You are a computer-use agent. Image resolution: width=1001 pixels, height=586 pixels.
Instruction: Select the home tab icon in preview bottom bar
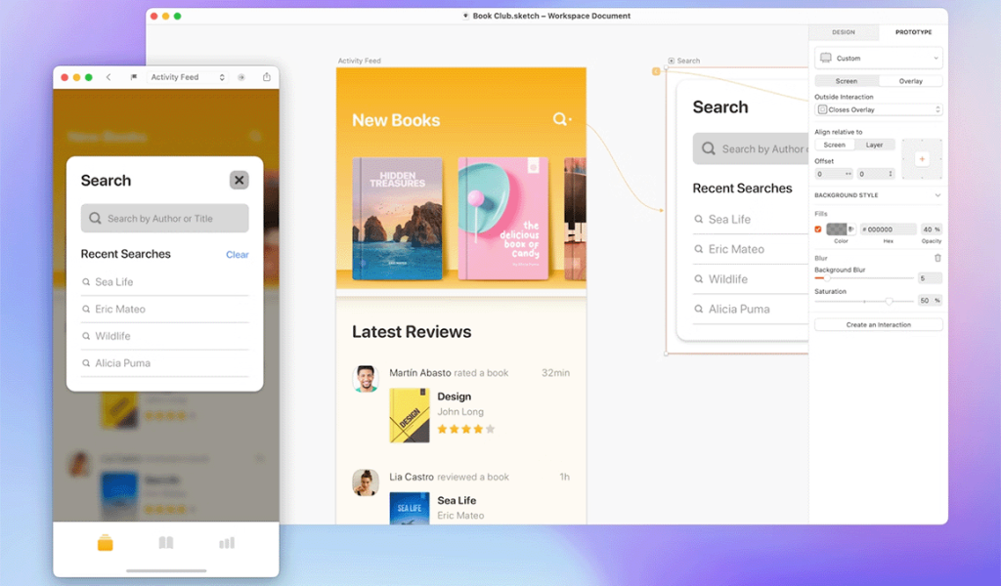[106, 543]
